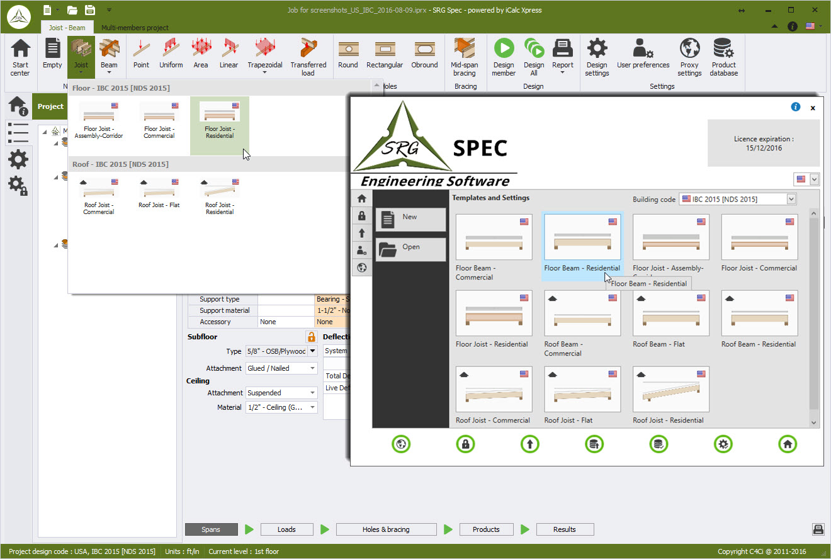Switch to Multi-members project tab
This screenshot has height=559, width=831.
pyautogui.click(x=135, y=28)
